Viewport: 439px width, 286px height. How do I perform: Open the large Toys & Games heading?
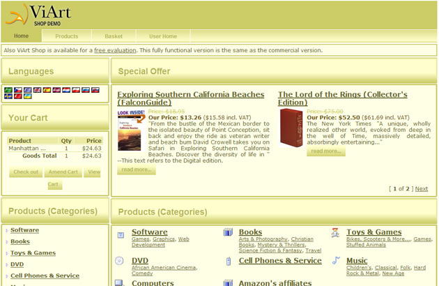point(374,232)
